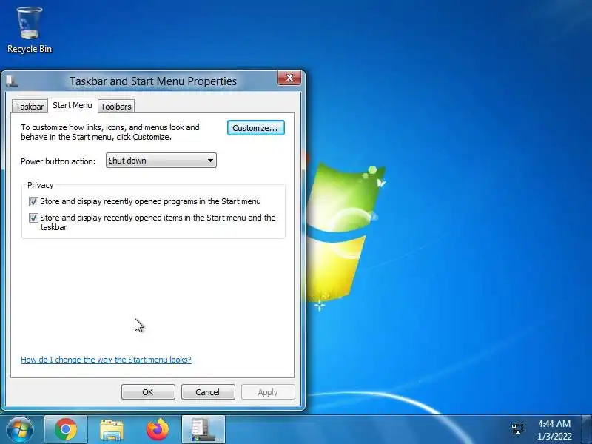Open the Windows Start orb
The image size is (592, 444).
pos(20,430)
